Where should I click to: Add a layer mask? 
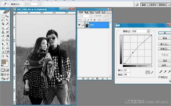point(88,79)
